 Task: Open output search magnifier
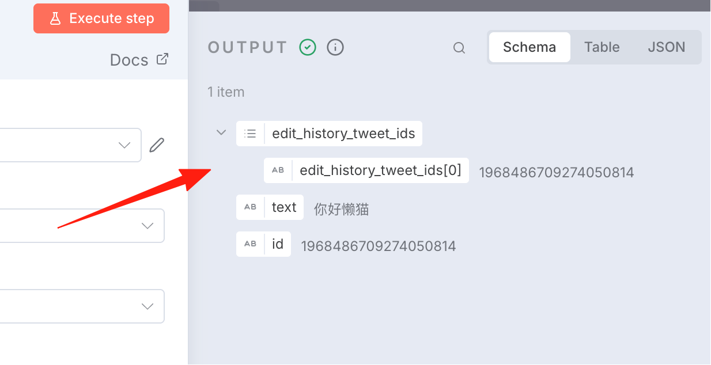pos(459,48)
